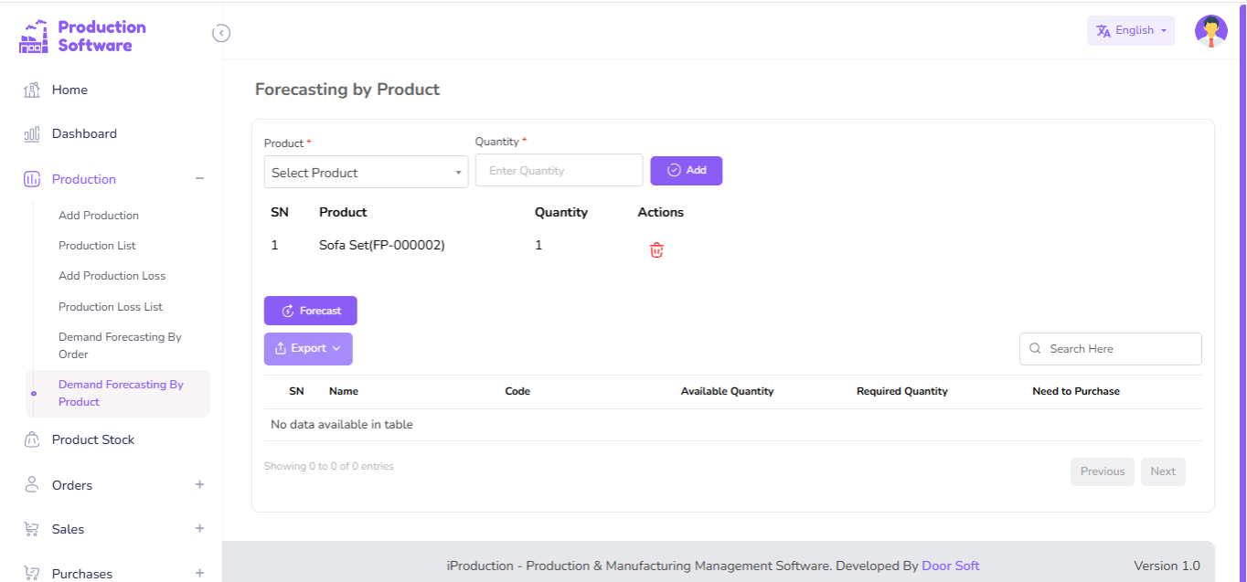The width and height of the screenshot is (1247, 582).
Task: Select the Dashboard icon in the sidebar
Action: [x=30, y=133]
